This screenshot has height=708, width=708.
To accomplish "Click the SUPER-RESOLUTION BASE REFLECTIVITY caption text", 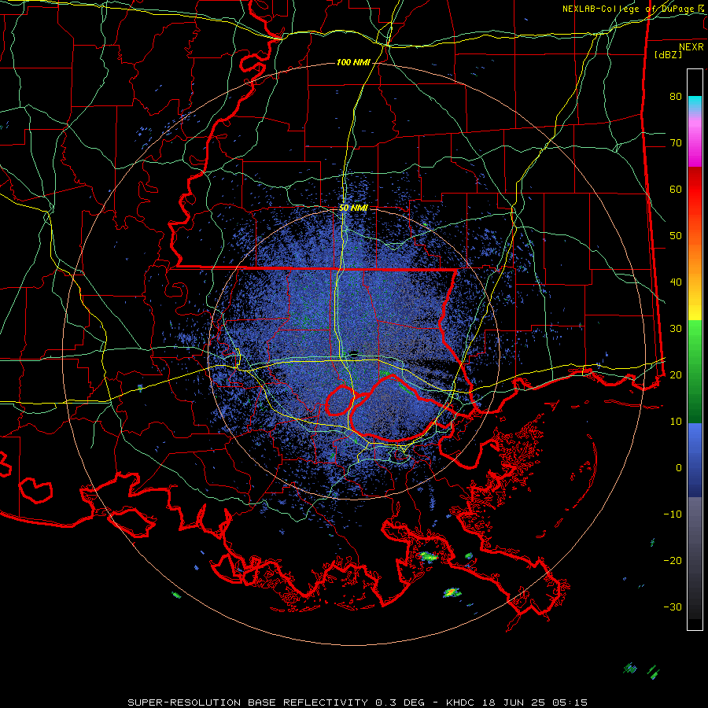I will coord(248,702).
